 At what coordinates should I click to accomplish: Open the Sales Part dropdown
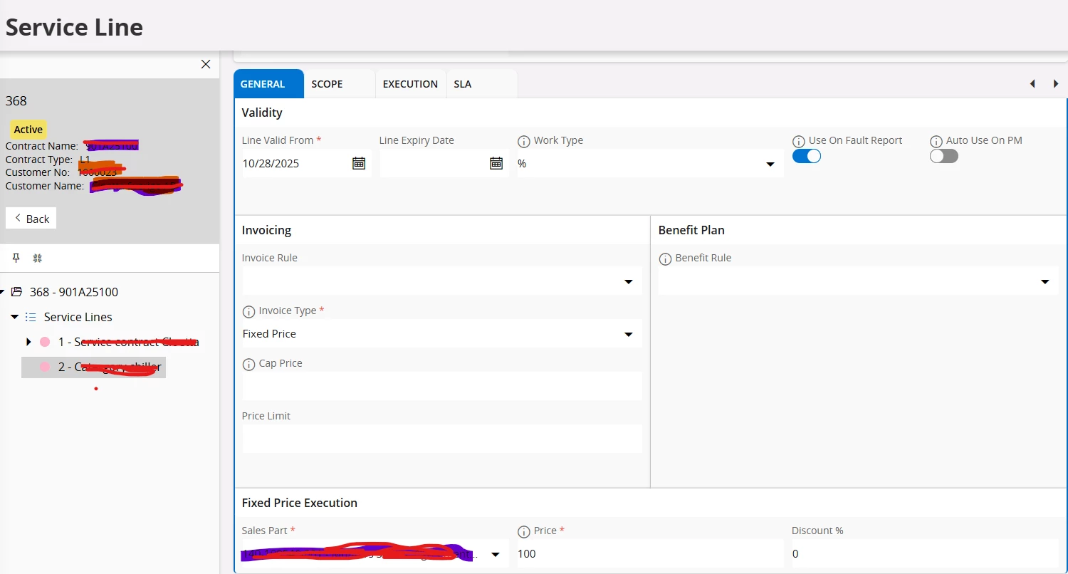tap(496, 555)
